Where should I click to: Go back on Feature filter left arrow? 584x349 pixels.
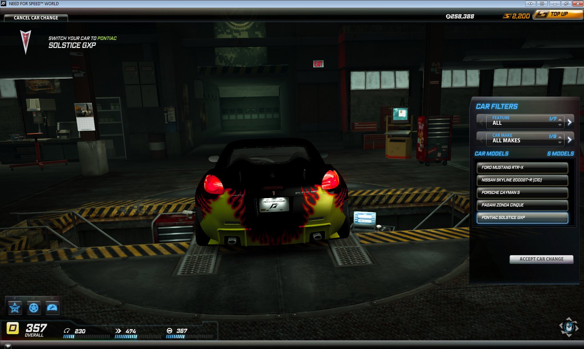pyautogui.click(x=481, y=122)
